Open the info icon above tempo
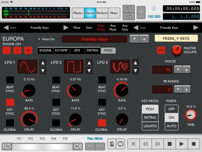The image size is (202, 152). [154, 8]
